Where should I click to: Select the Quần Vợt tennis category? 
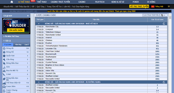coord(16,56)
